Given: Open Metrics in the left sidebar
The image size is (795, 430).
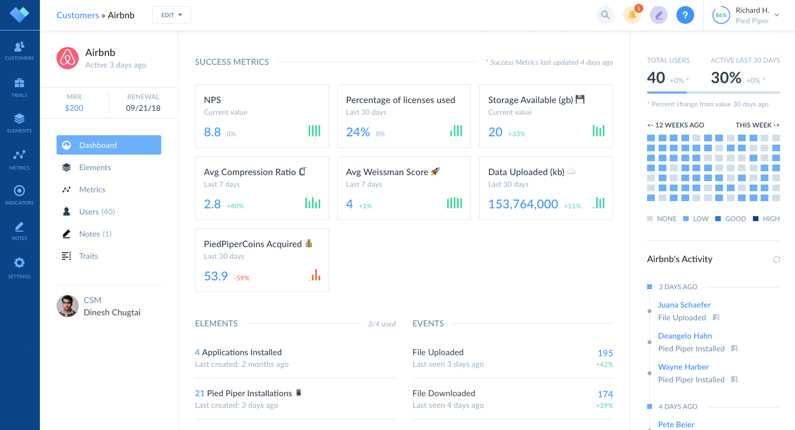Looking at the screenshot, I should [19, 160].
